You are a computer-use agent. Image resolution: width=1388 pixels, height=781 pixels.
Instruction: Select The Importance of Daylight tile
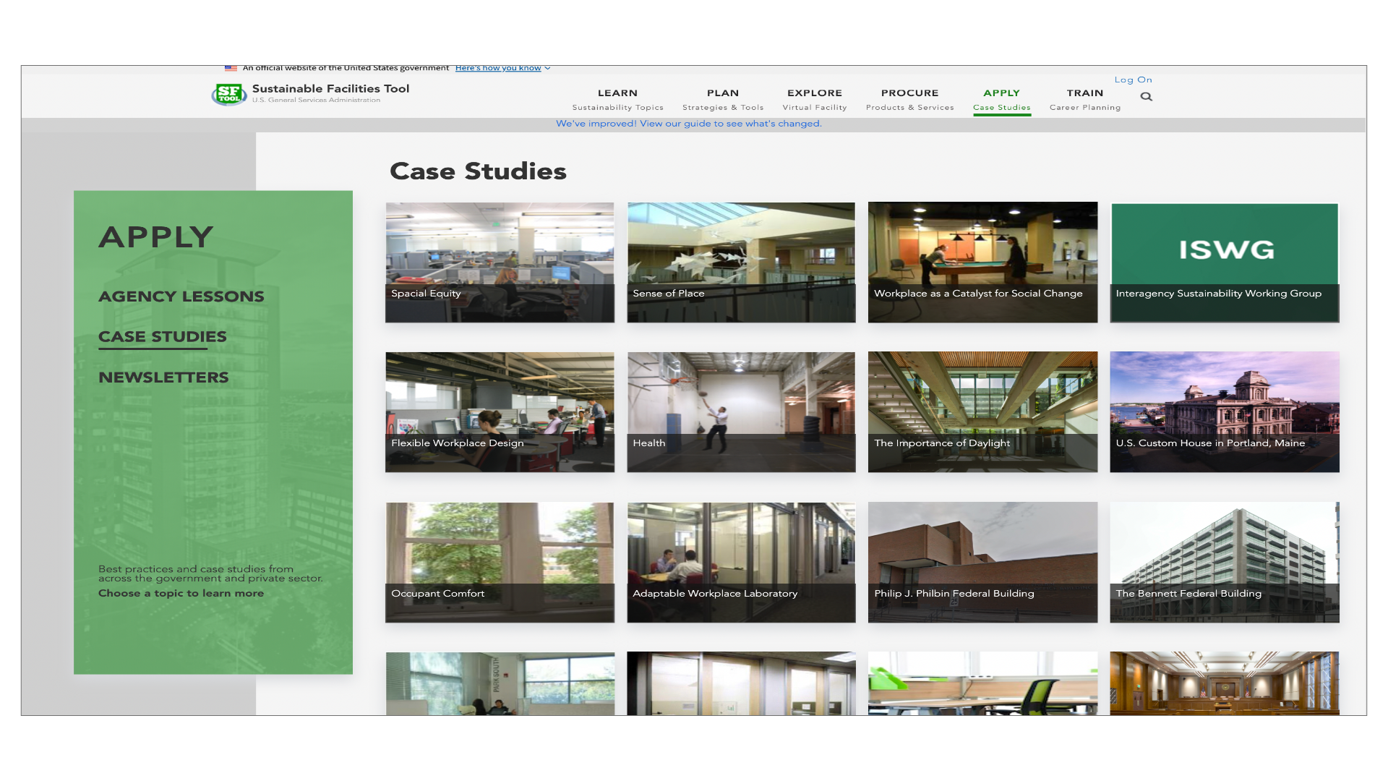click(982, 412)
